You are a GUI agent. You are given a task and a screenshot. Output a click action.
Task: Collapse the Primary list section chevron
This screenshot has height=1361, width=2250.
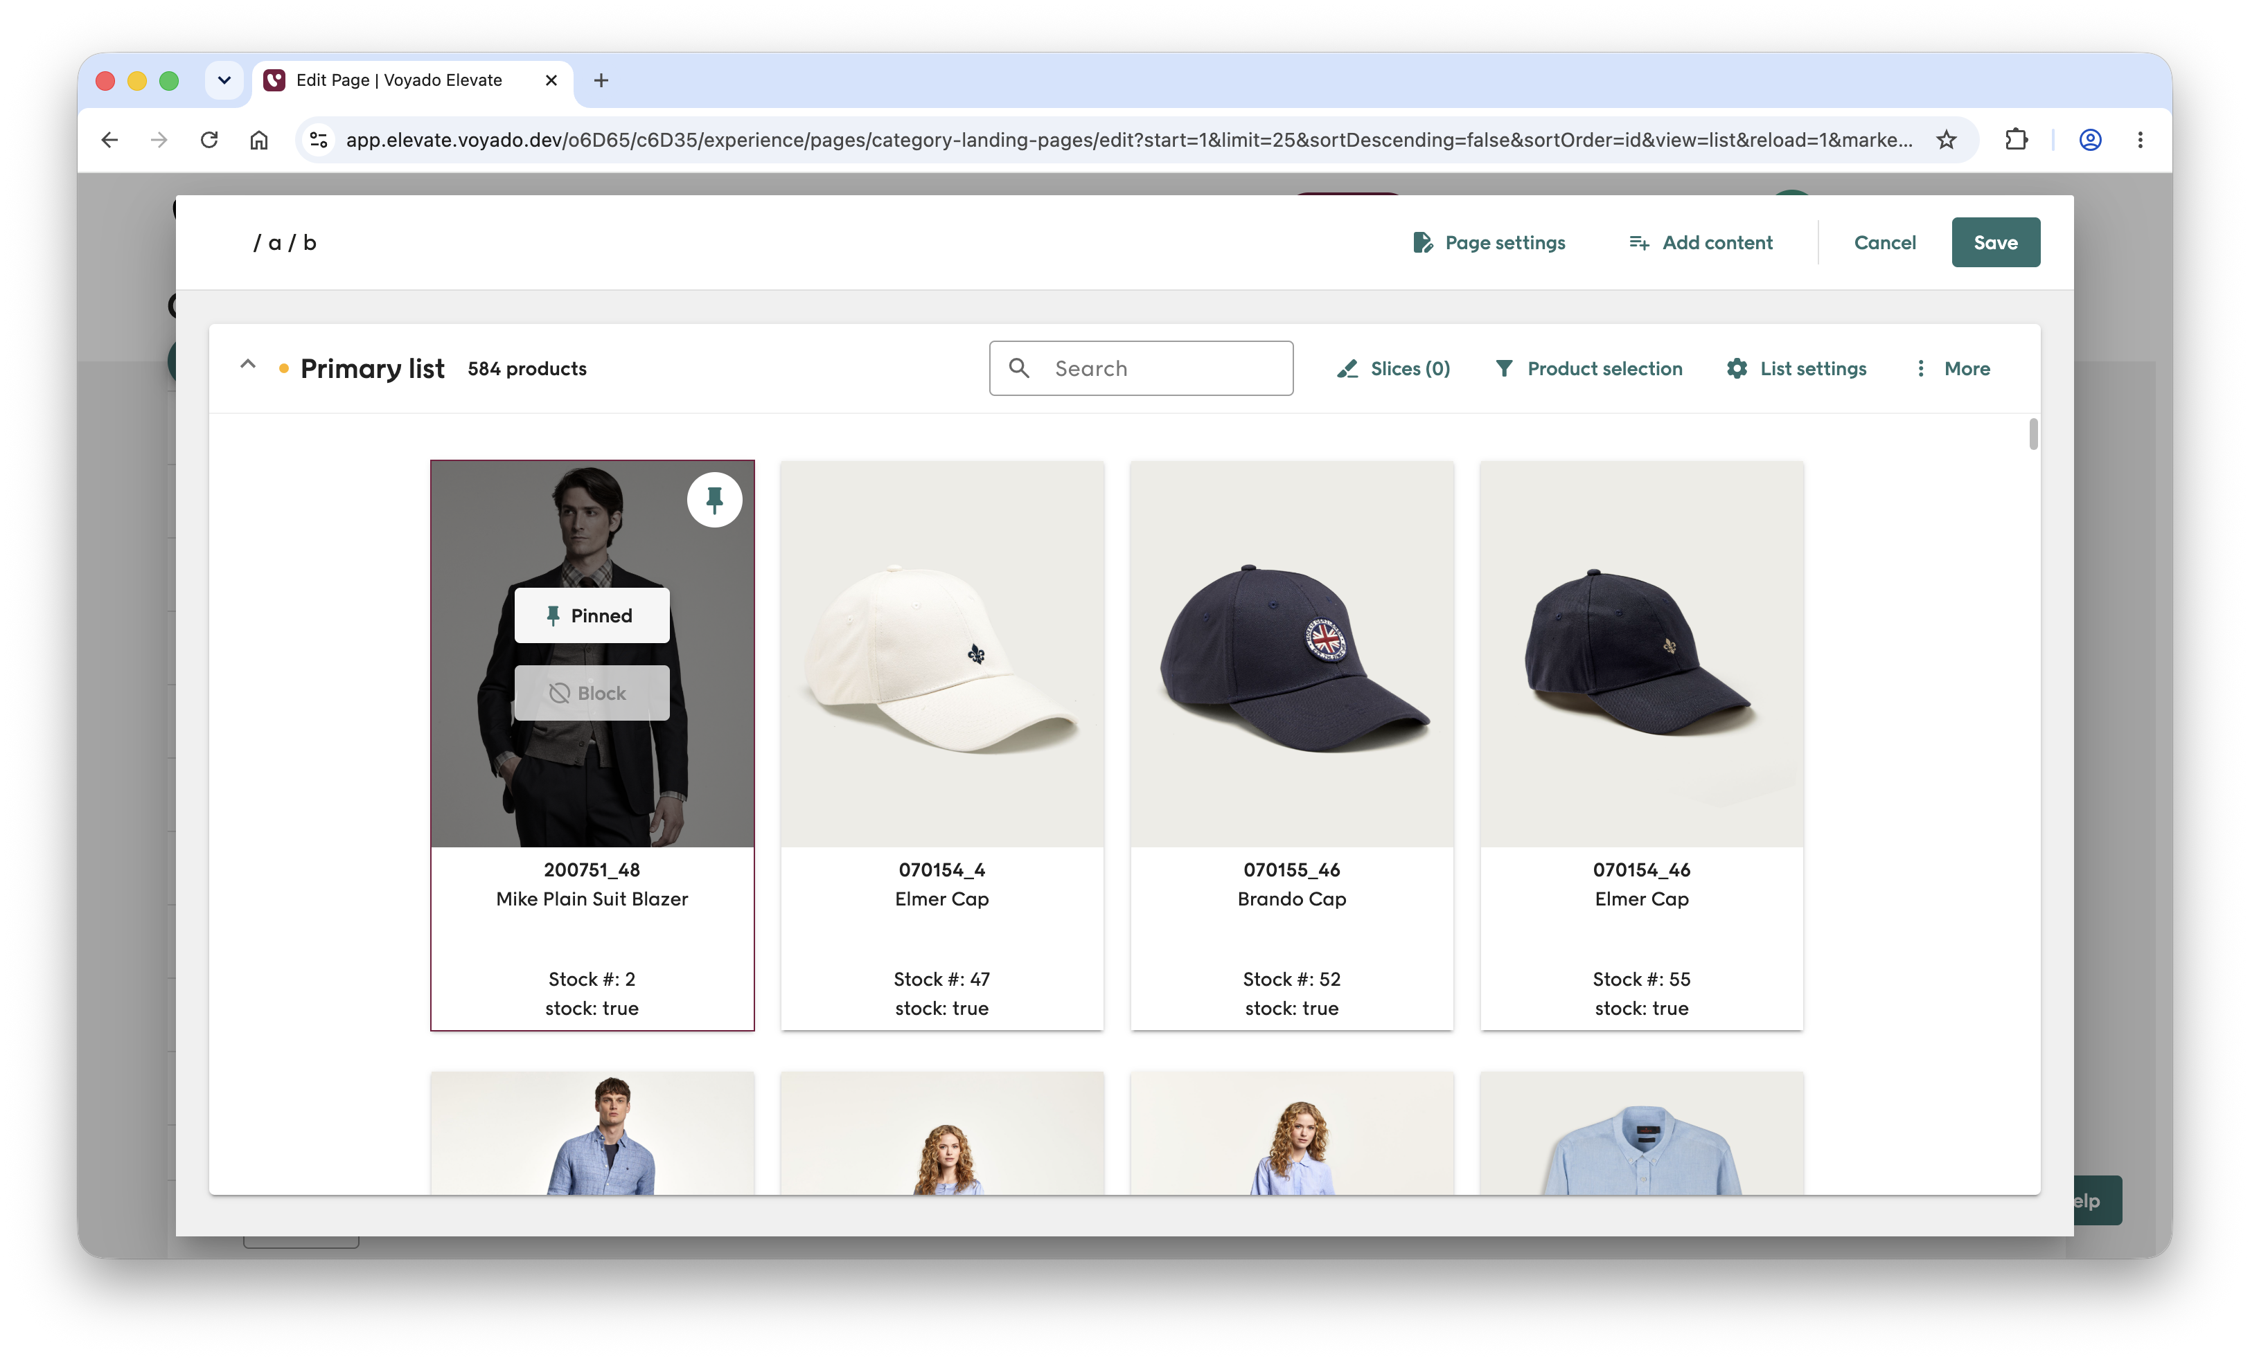point(247,365)
